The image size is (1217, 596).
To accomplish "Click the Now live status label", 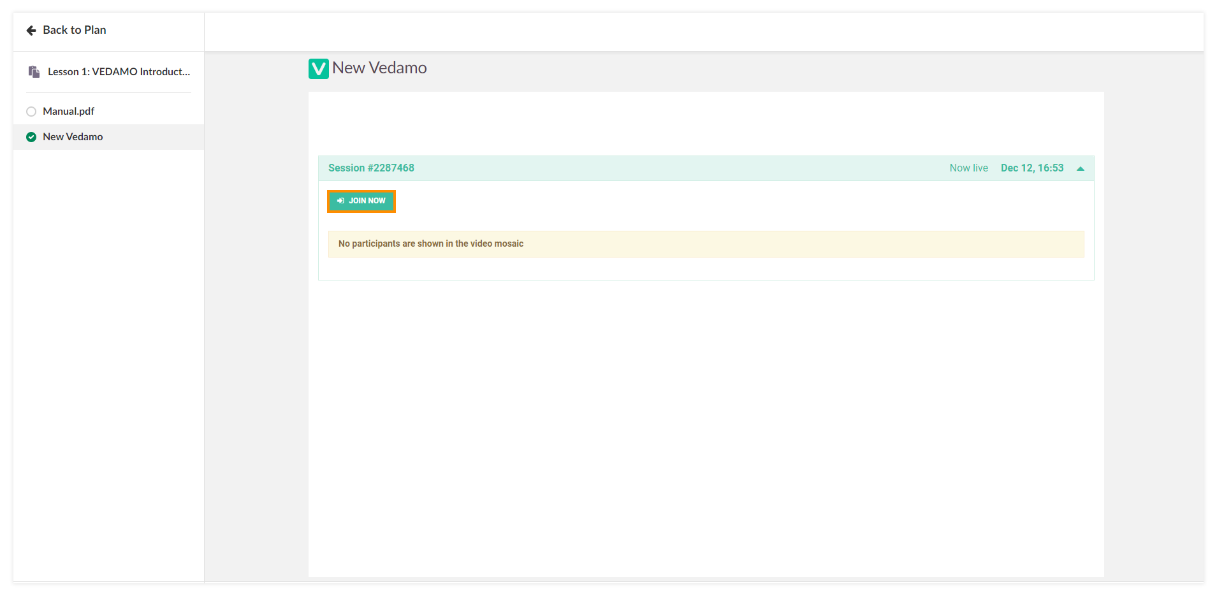I will [x=968, y=168].
